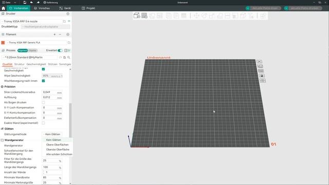This screenshot has height=185, width=329.
Task: Click the Slice-Lückenschlussradius field
Action: click(52, 92)
